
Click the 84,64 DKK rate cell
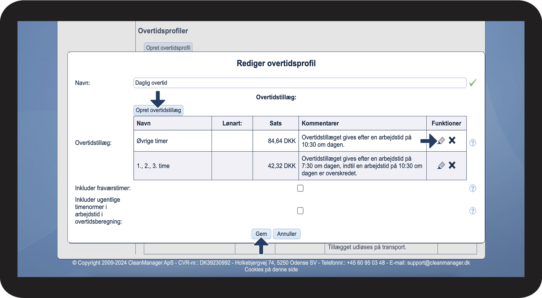[x=281, y=141]
